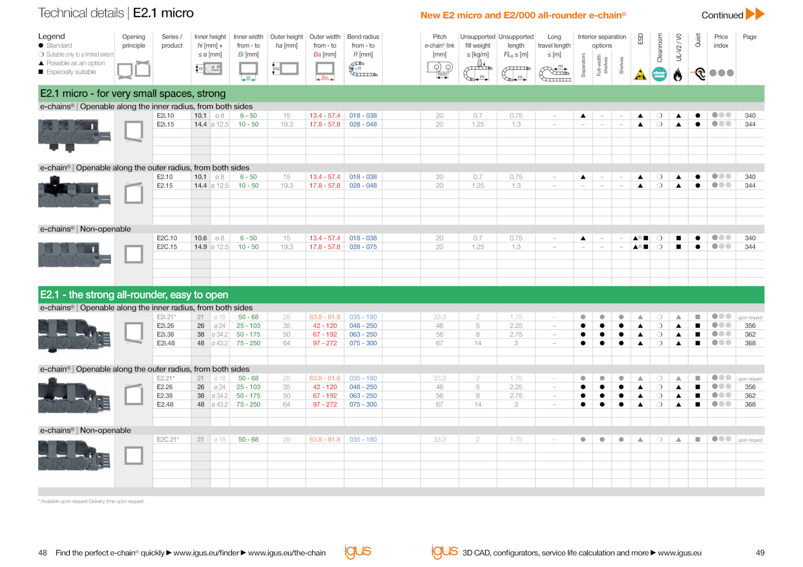
Task: Click the UL-V2/V0 flame icon
Action: coord(678,75)
